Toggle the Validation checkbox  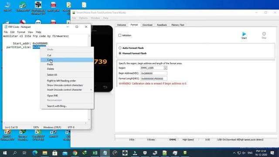(x=120, y=35)
